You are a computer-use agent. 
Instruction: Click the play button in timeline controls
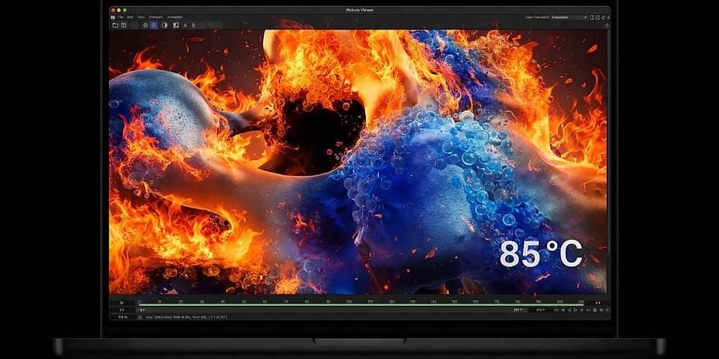click(580, 309)
